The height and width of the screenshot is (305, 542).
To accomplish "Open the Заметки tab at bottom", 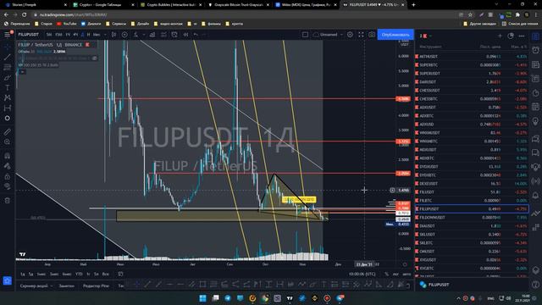I will [x=66, y=286].
